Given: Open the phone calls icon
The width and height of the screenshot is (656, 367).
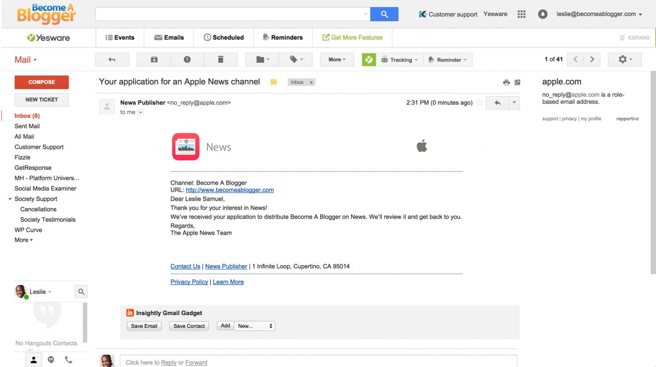Looking at the screenshot, I should [x=68, y=360].
